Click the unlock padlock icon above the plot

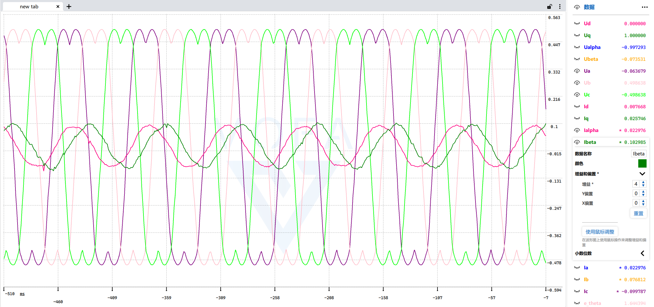pyautogui.click(x=550, y=7)
